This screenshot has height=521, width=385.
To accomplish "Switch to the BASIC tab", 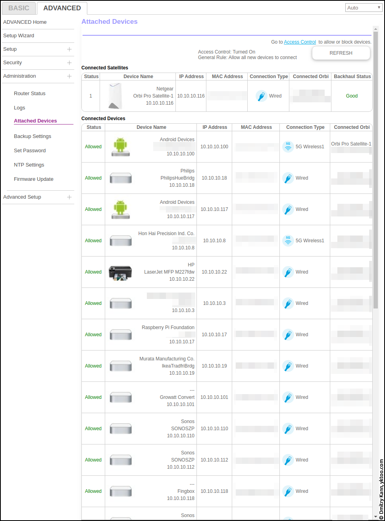I will (19, 8).
